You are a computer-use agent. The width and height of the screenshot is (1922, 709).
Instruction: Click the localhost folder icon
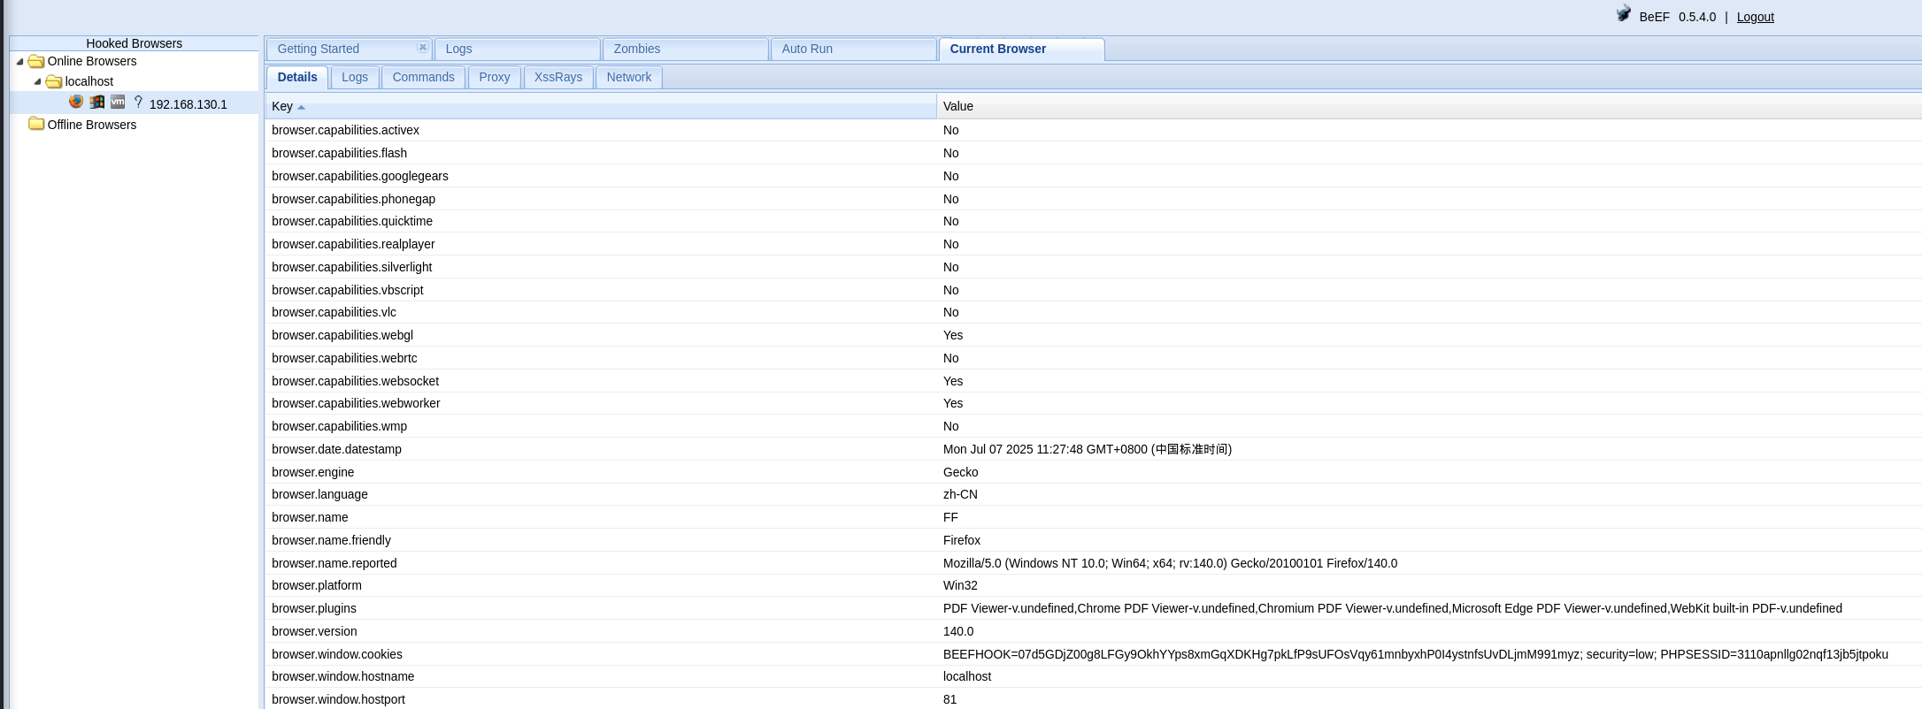coord(54,81)
